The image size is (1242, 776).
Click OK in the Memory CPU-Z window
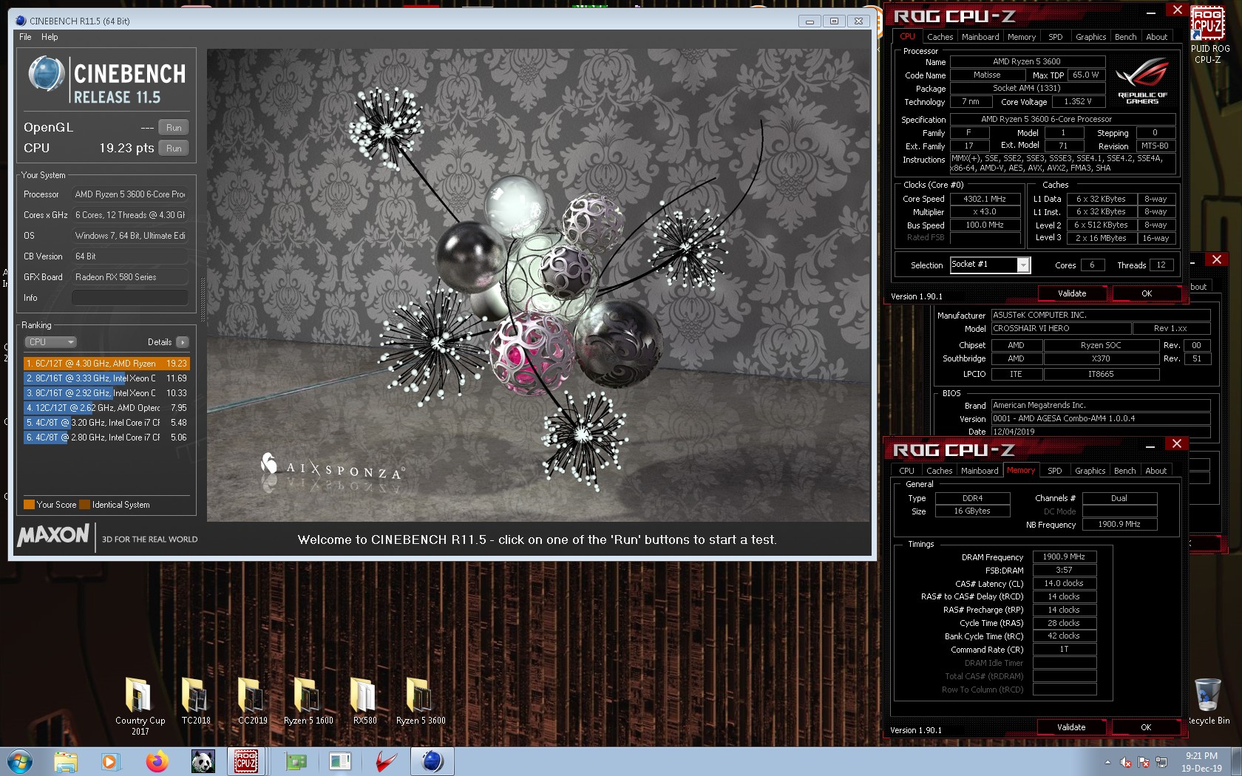(1146, 727)
